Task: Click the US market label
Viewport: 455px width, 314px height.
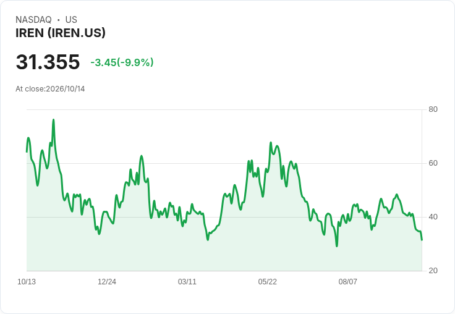Action: click(71, 19)
